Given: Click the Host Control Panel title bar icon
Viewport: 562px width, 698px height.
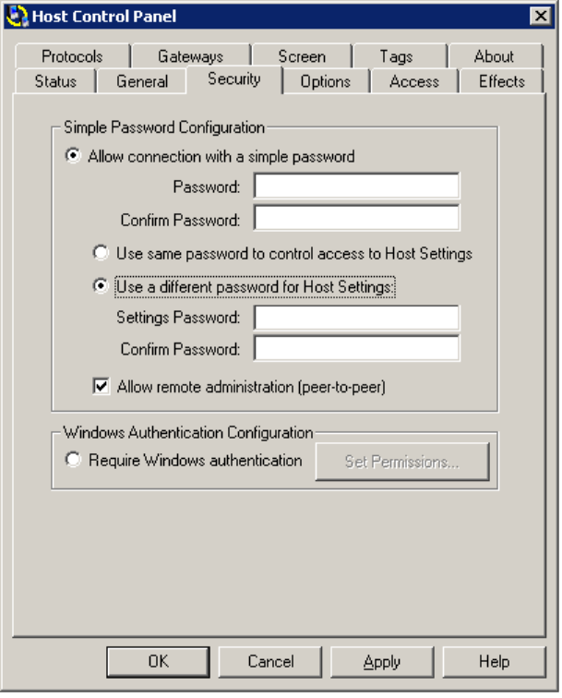Looking at the screenshot, I should tap(17, 17).
